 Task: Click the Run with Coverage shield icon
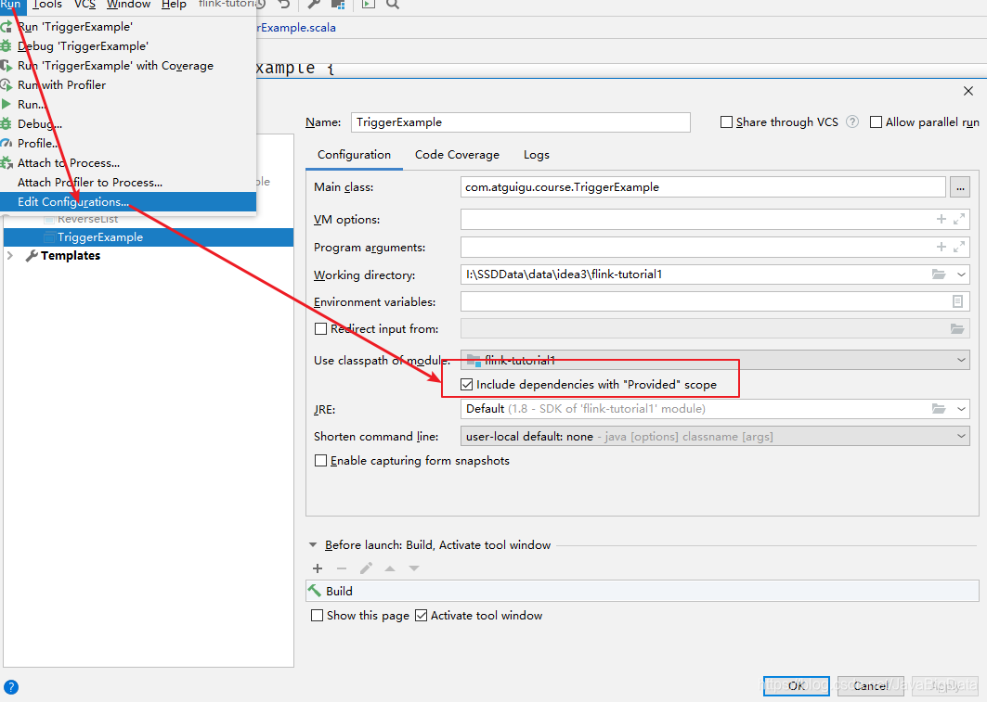click(x=6, y=65)
